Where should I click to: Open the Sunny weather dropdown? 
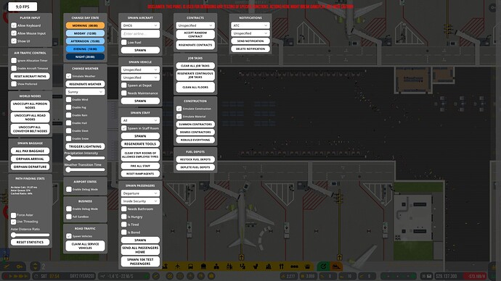(x=85, y=92)
